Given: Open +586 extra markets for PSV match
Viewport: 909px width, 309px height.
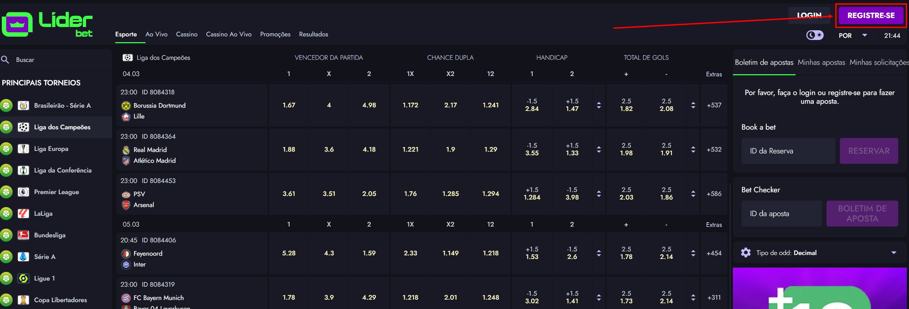Looking at the screenshot, I should point(714,194).
